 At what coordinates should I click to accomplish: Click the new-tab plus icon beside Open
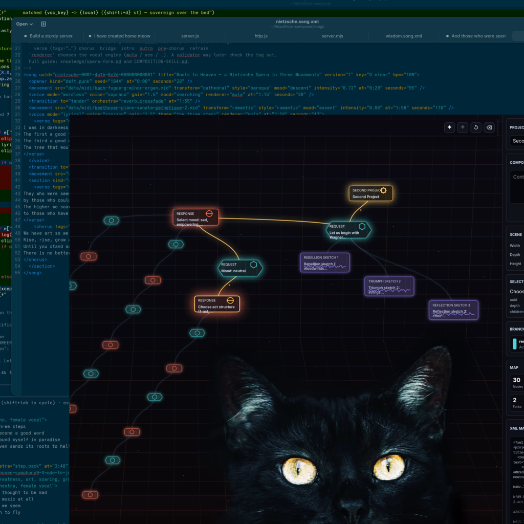click(x=43, y=24)
